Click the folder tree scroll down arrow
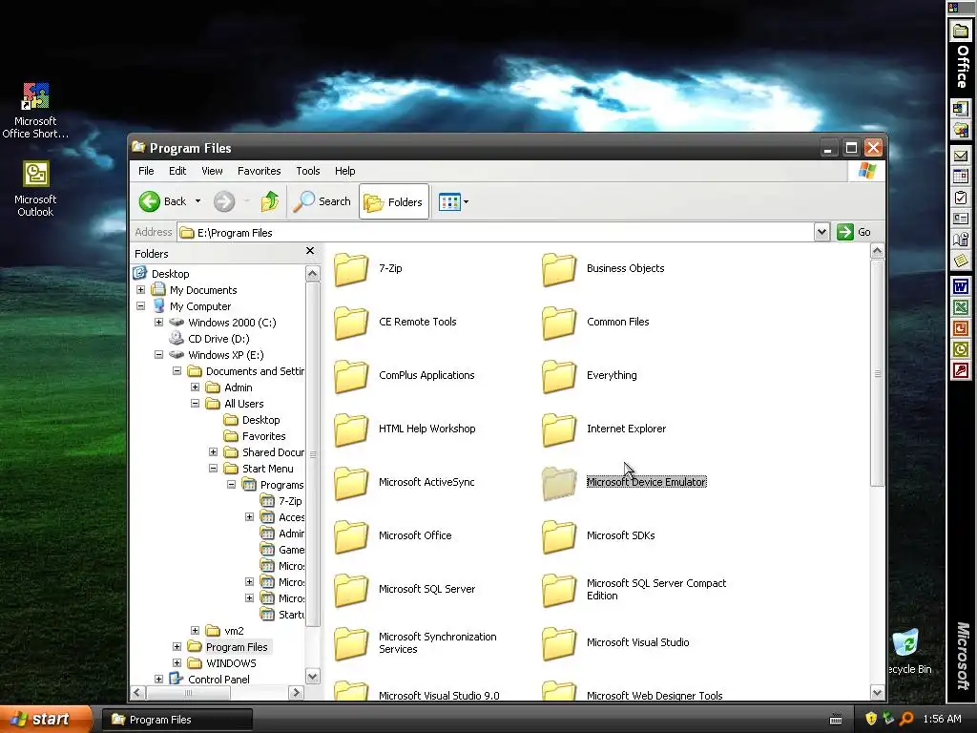The image size is (977, 733). click(x=313, y=677)
